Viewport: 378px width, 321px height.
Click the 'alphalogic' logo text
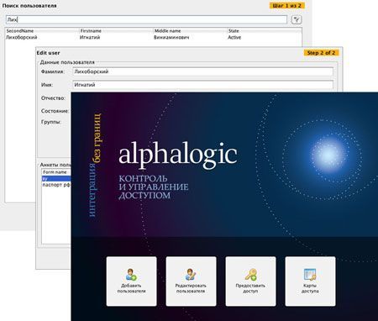pos(178,155)
